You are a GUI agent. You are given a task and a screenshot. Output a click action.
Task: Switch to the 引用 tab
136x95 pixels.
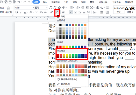66,2
